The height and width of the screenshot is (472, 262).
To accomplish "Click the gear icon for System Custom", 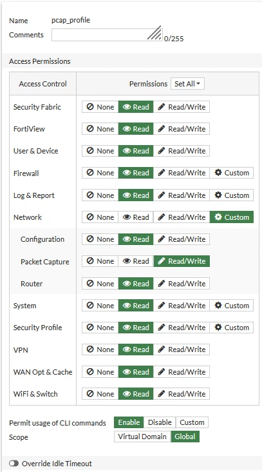I will (218, 305).
